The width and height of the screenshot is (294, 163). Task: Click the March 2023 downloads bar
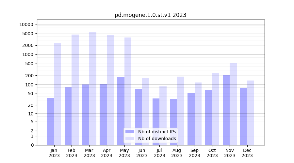93,88
